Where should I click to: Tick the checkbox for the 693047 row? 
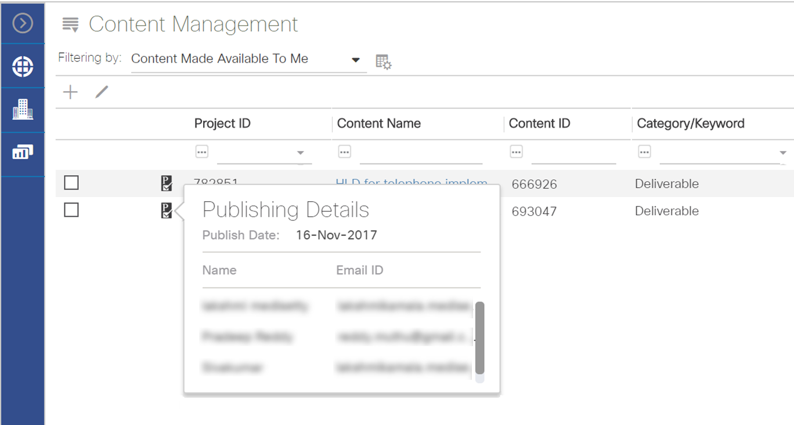click(x=71, y=210)
